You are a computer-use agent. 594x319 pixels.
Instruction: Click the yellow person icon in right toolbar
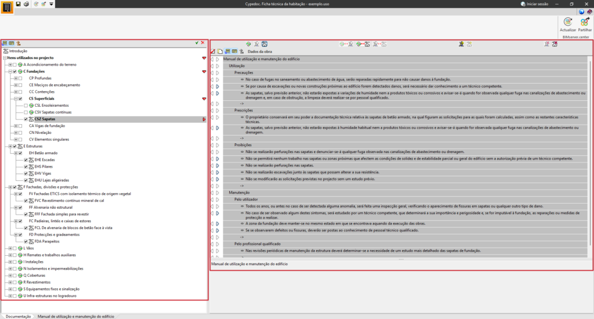pyautogui.click(x=461, y=44)
